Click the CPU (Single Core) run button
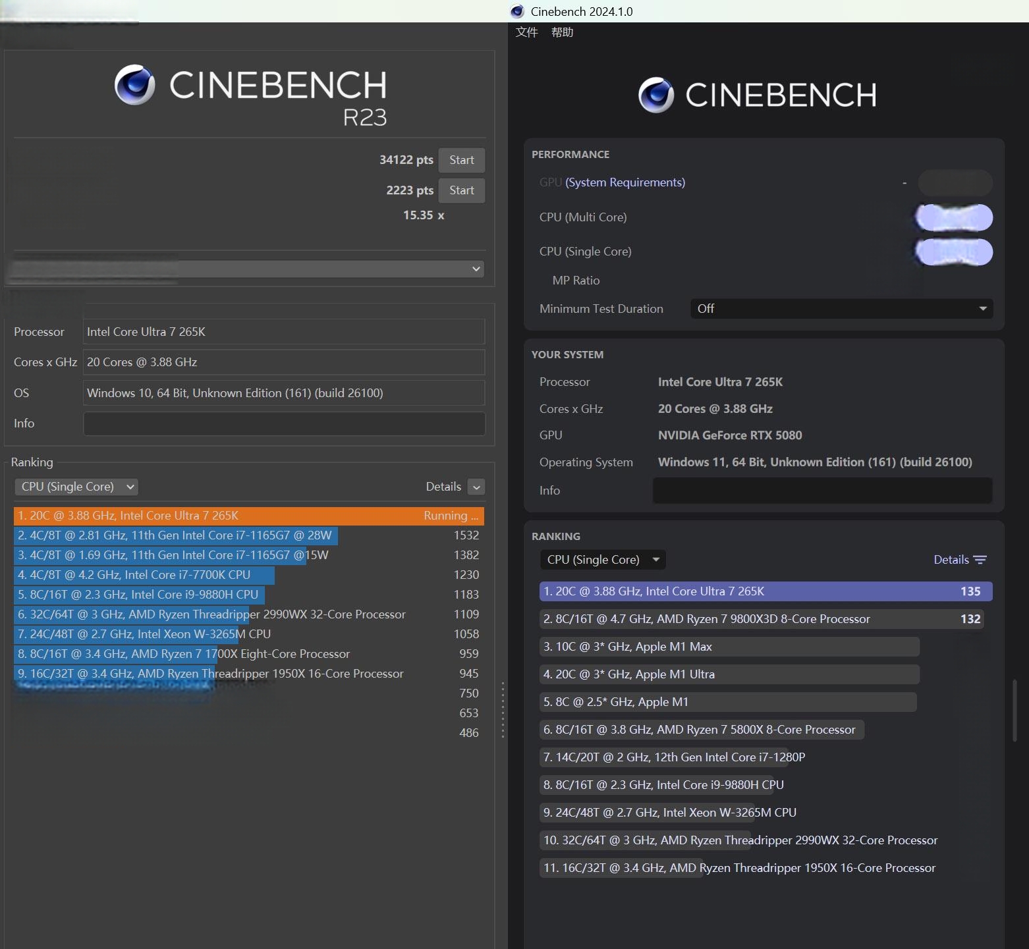This screenshot has height=949, width=1029. point(955,252)
